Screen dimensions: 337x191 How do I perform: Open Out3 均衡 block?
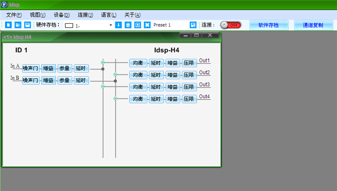[x=138, y=87]
